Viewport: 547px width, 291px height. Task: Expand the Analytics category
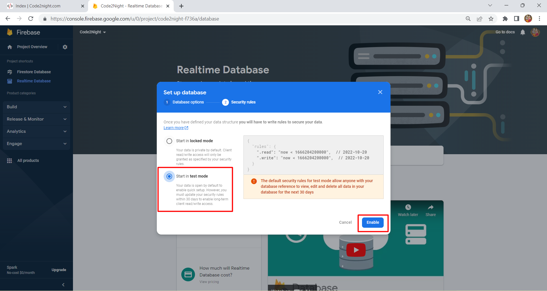(36, 131)
